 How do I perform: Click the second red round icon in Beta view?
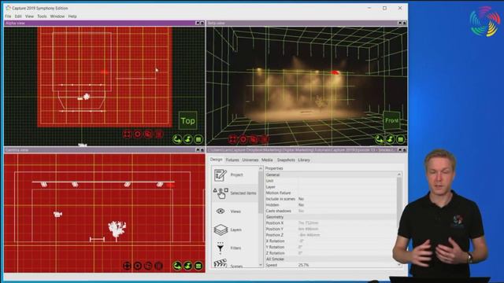coord(243,139)
